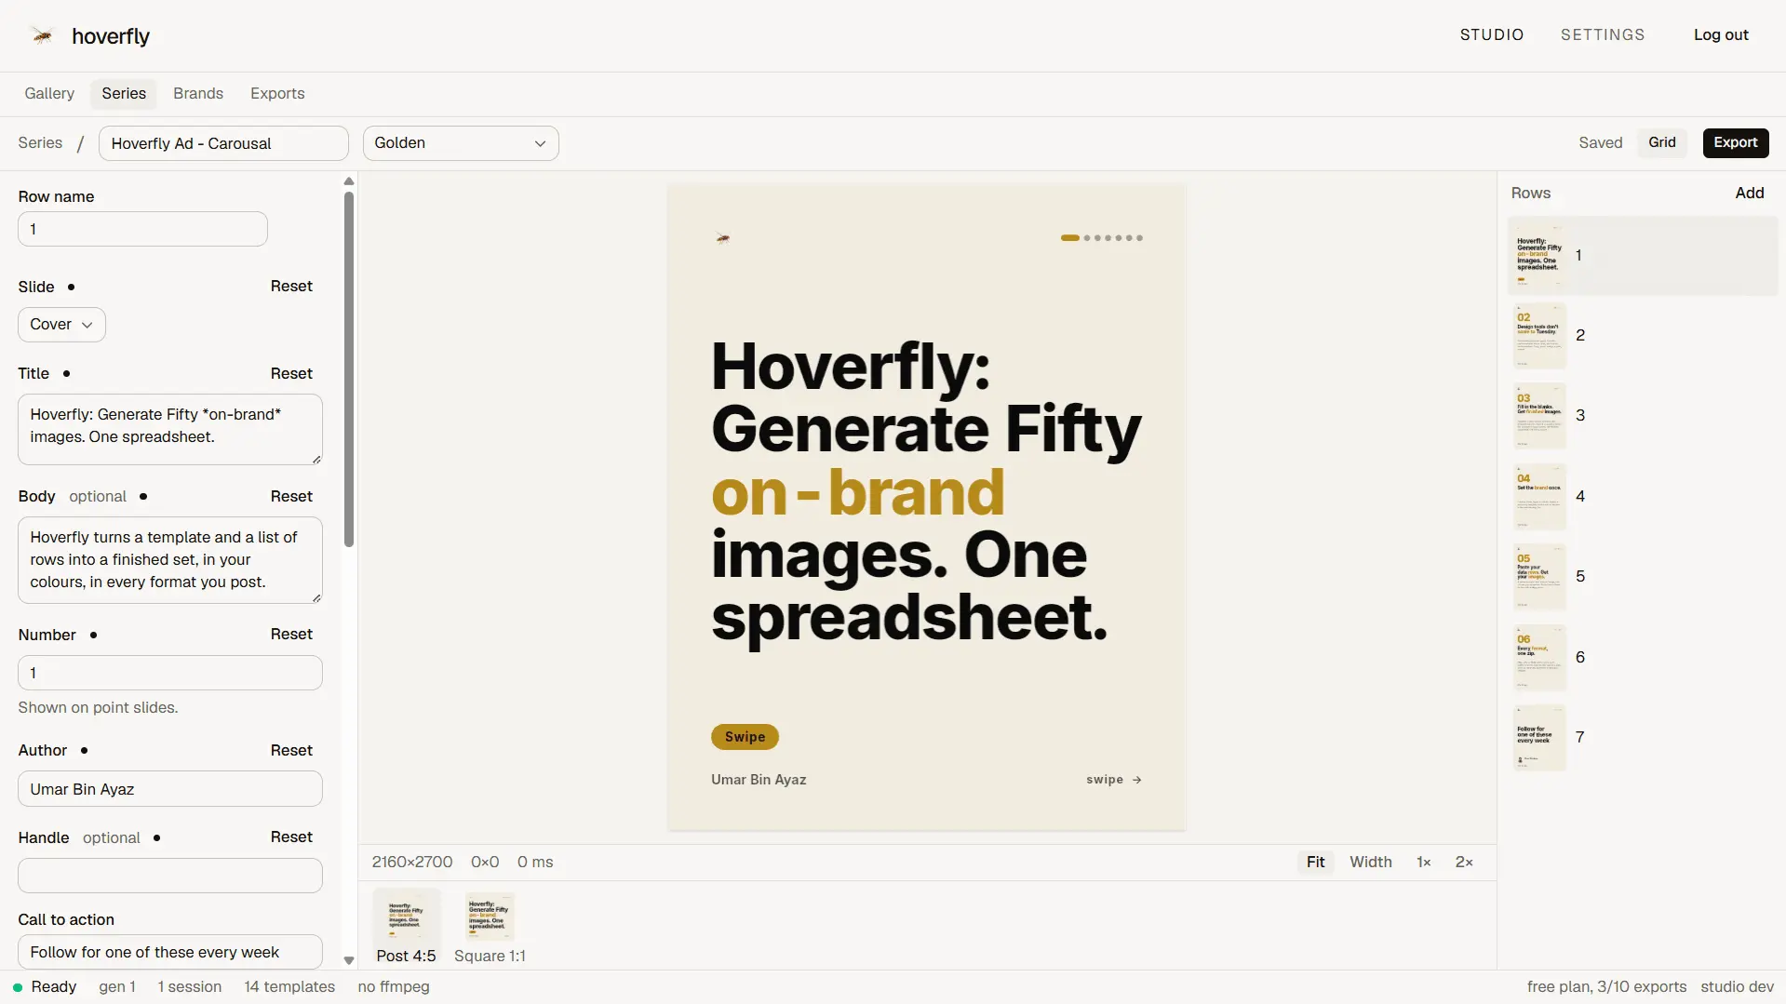Go back via Series breadcrumb

(40, 143)
